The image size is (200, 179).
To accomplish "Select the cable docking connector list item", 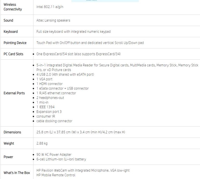I will point(54,121).
